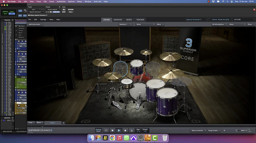
Task: Open the All Articulations dropdown
Action: (219, 24)
